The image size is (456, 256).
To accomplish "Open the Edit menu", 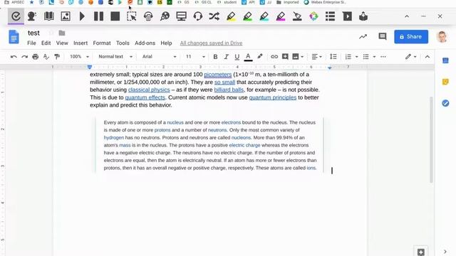I will tap(46, 43).
